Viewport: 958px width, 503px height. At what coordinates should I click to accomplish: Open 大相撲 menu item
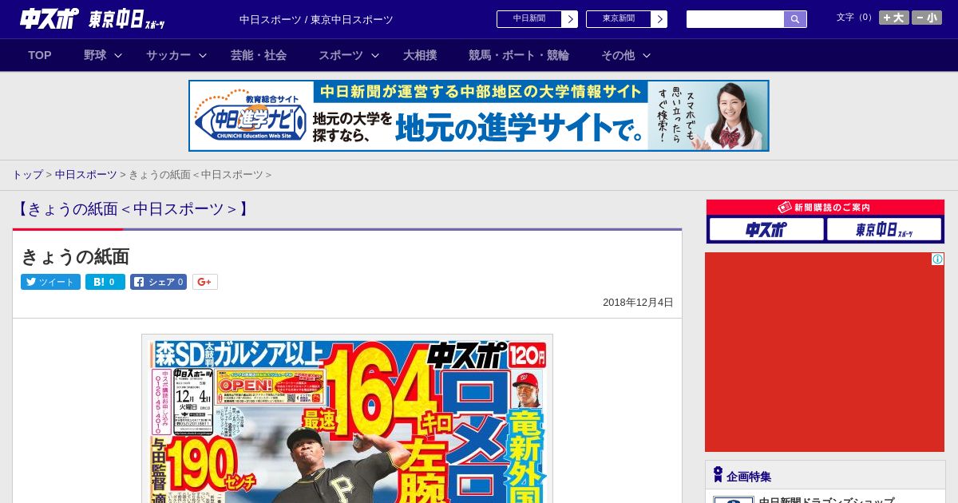click(420, 55)
